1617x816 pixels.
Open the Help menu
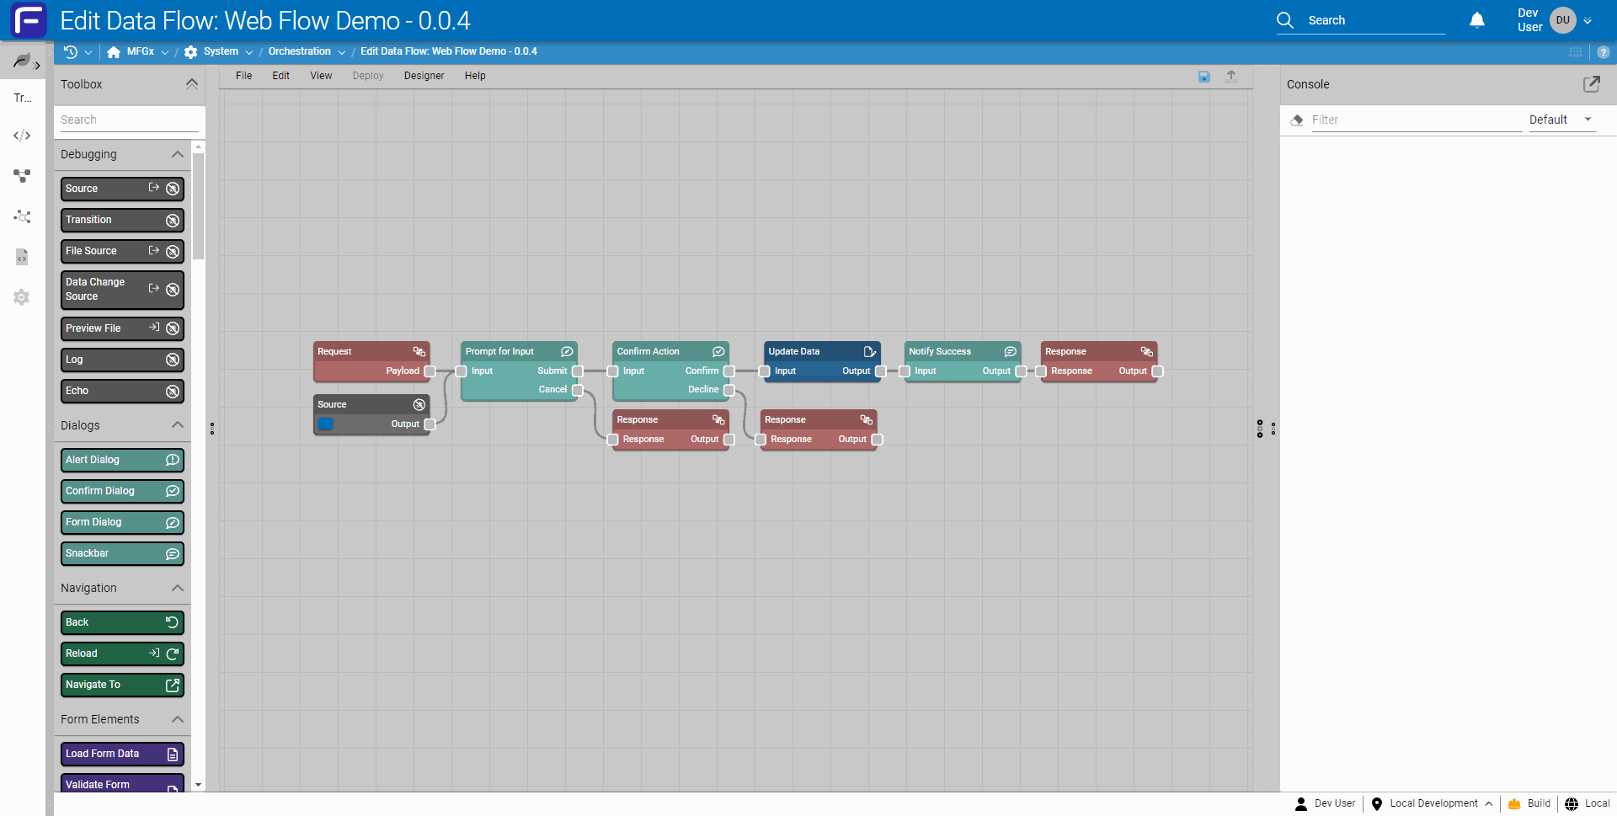coord(475,76)
